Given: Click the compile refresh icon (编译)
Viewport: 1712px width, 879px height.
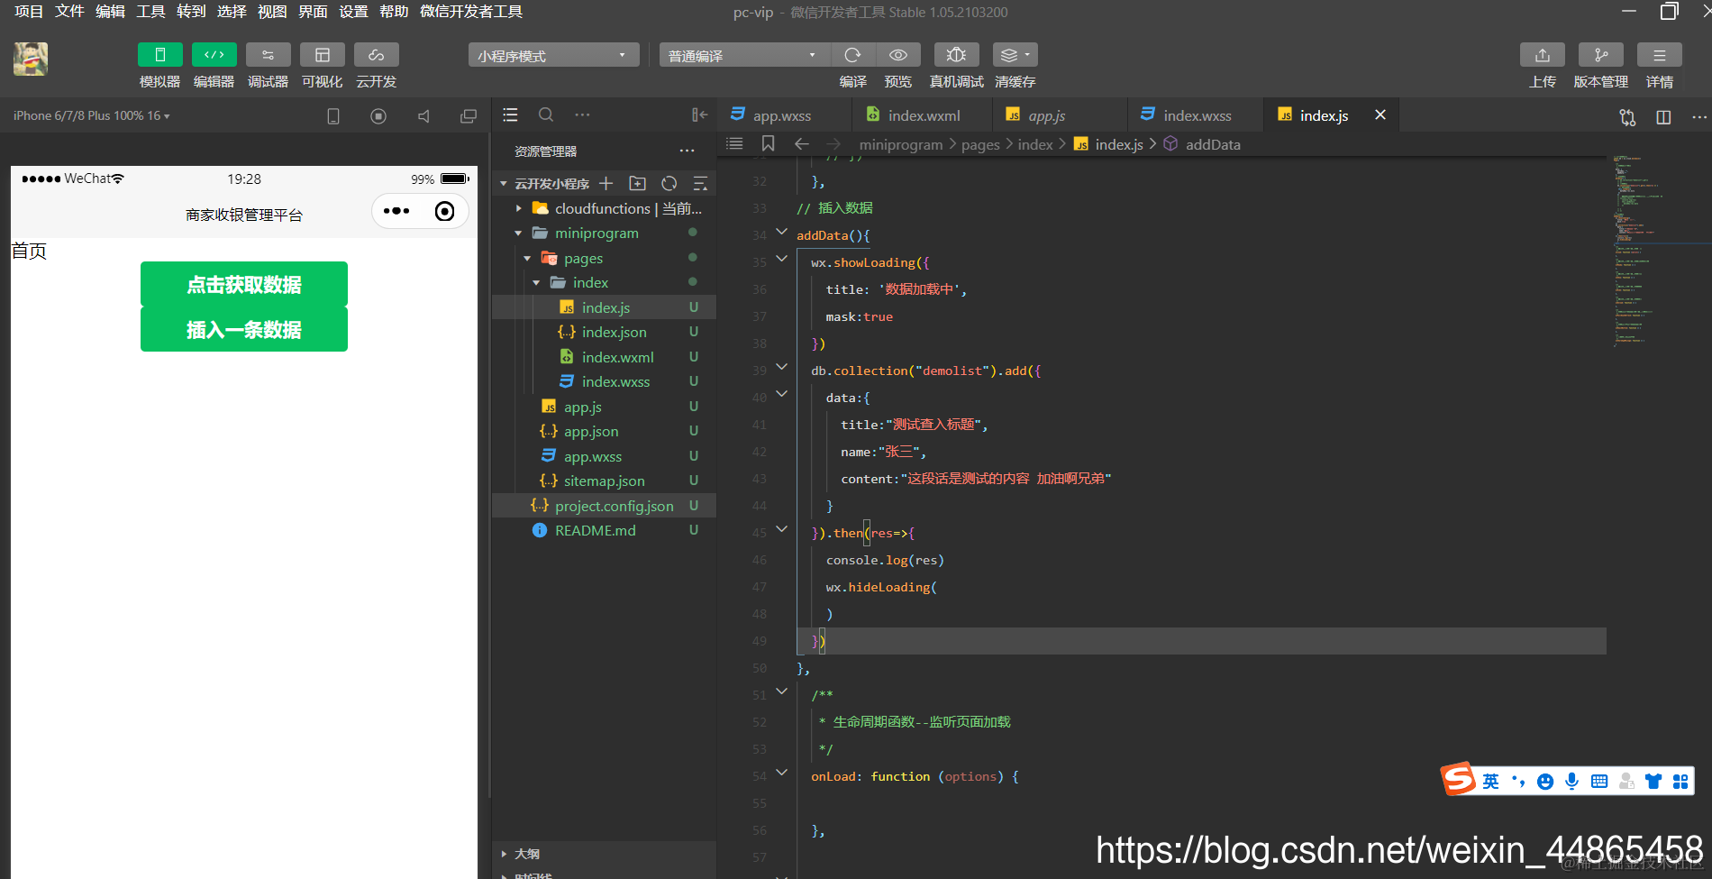Looking at the screenshot, I should [852, 55].
